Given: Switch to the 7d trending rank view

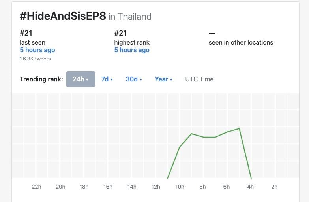Looking at the screenshot, I should [x=107, y=79].
